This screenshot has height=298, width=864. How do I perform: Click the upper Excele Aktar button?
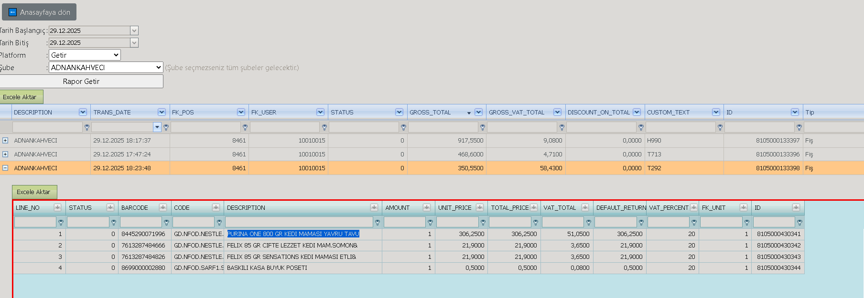point(20,97)
